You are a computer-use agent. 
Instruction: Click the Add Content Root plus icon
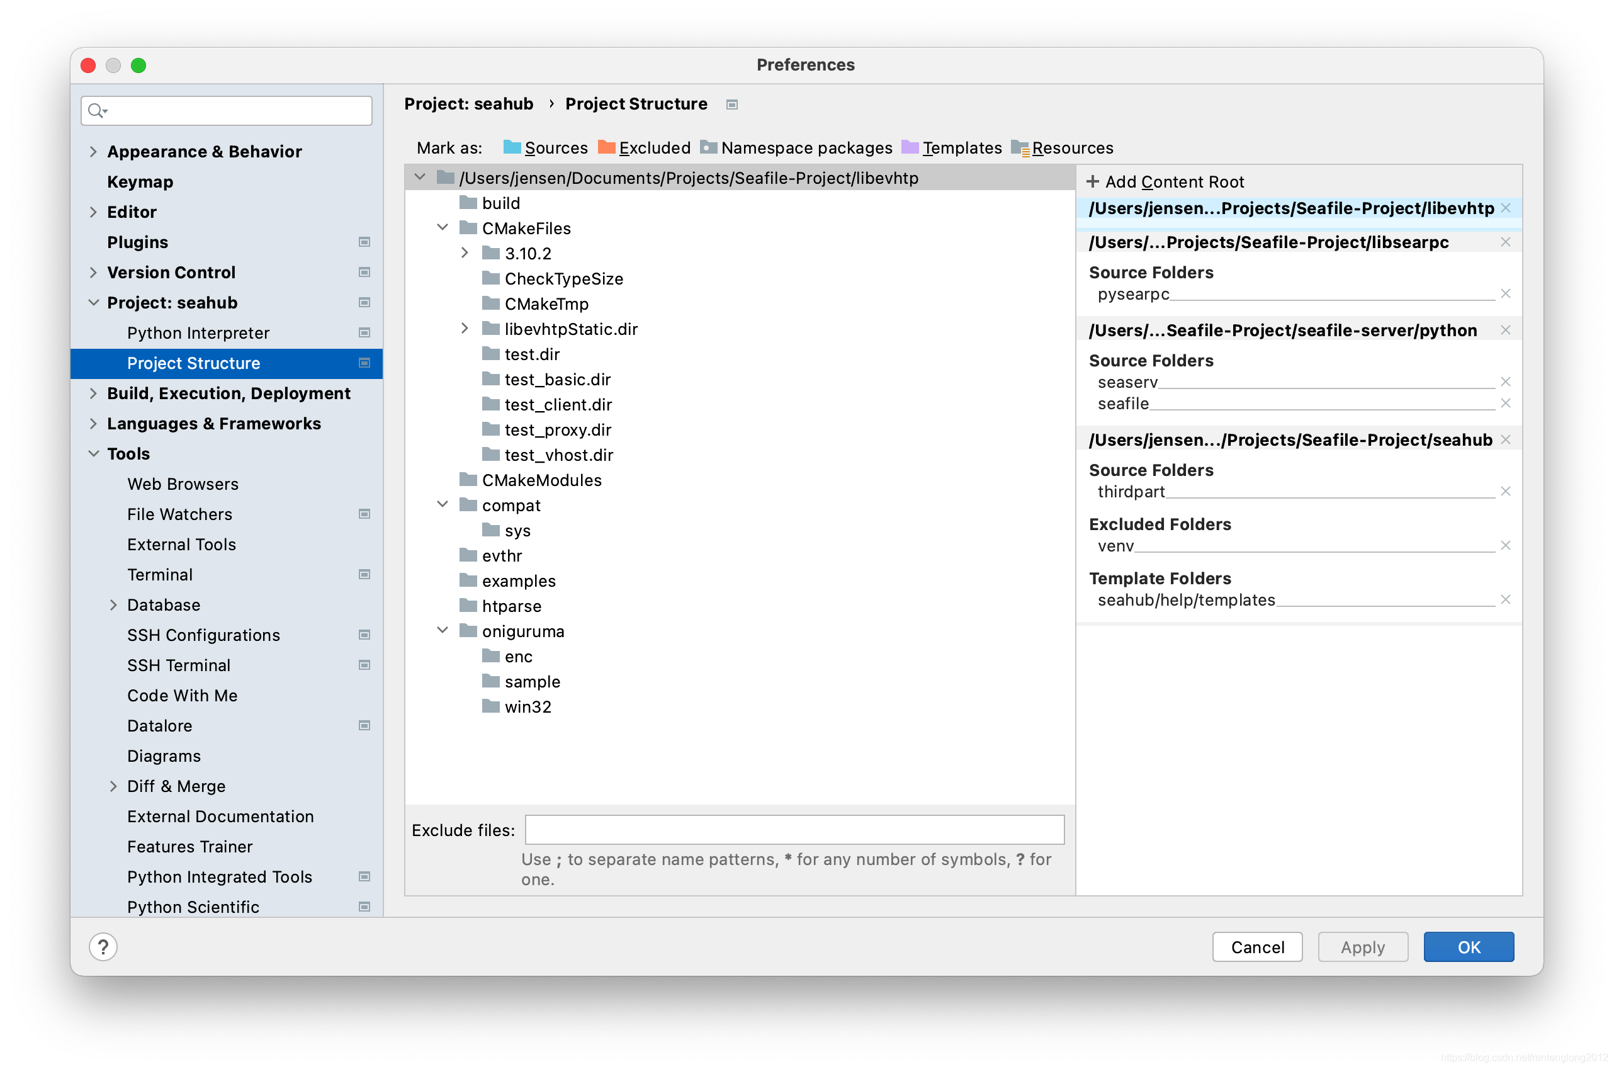(1092, 181)
